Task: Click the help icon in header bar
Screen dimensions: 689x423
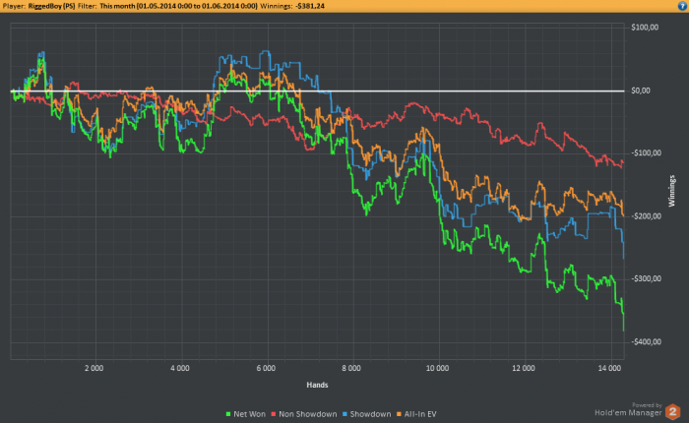Action: click(x=682, y=6)
